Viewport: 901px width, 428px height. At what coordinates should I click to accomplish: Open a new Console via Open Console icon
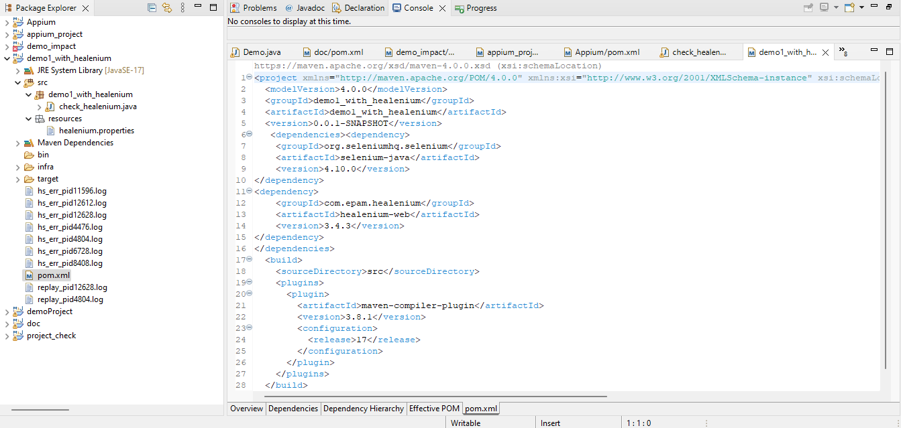tap(849, 7)
